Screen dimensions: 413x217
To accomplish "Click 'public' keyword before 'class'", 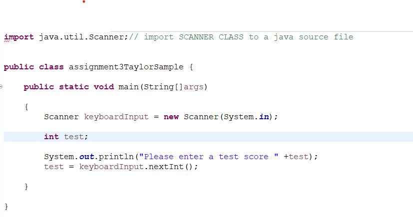I will [x=19, y=67].
